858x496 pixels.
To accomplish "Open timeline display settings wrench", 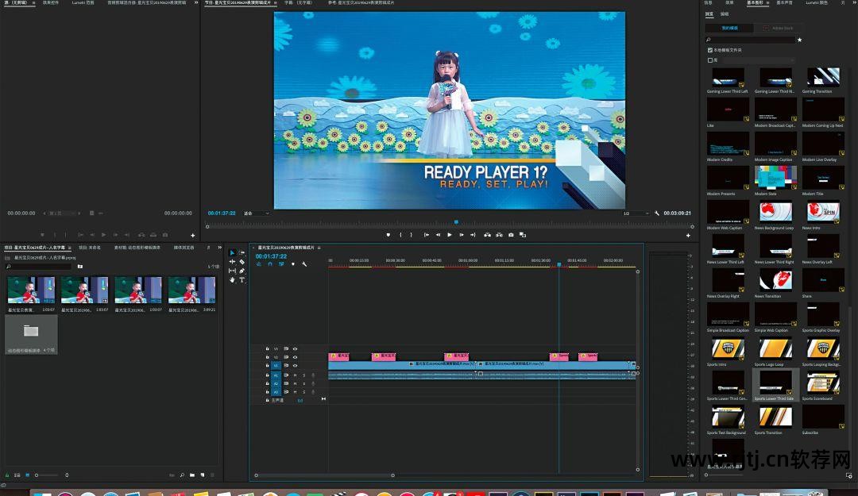I will coord(303,264).
